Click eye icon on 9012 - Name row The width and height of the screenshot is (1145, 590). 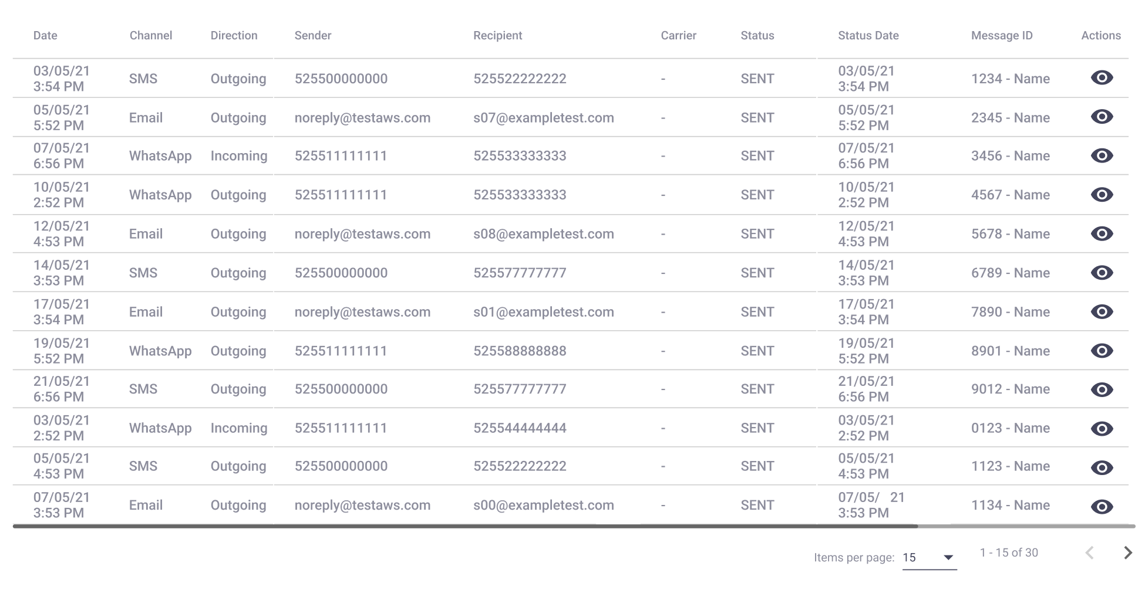pos(1102,389)
